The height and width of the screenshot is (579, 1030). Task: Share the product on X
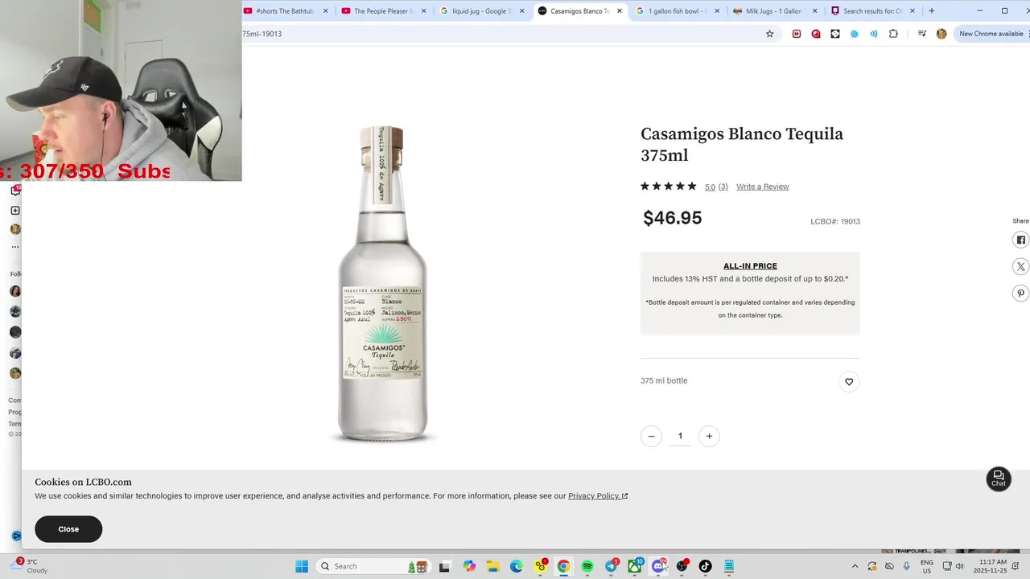click(1020, 266)
